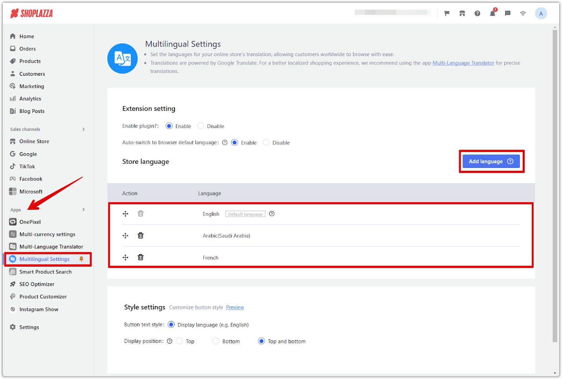562x379 pixels.
Task: Click the Preview link in Style settings
Action: coord(235,307)
